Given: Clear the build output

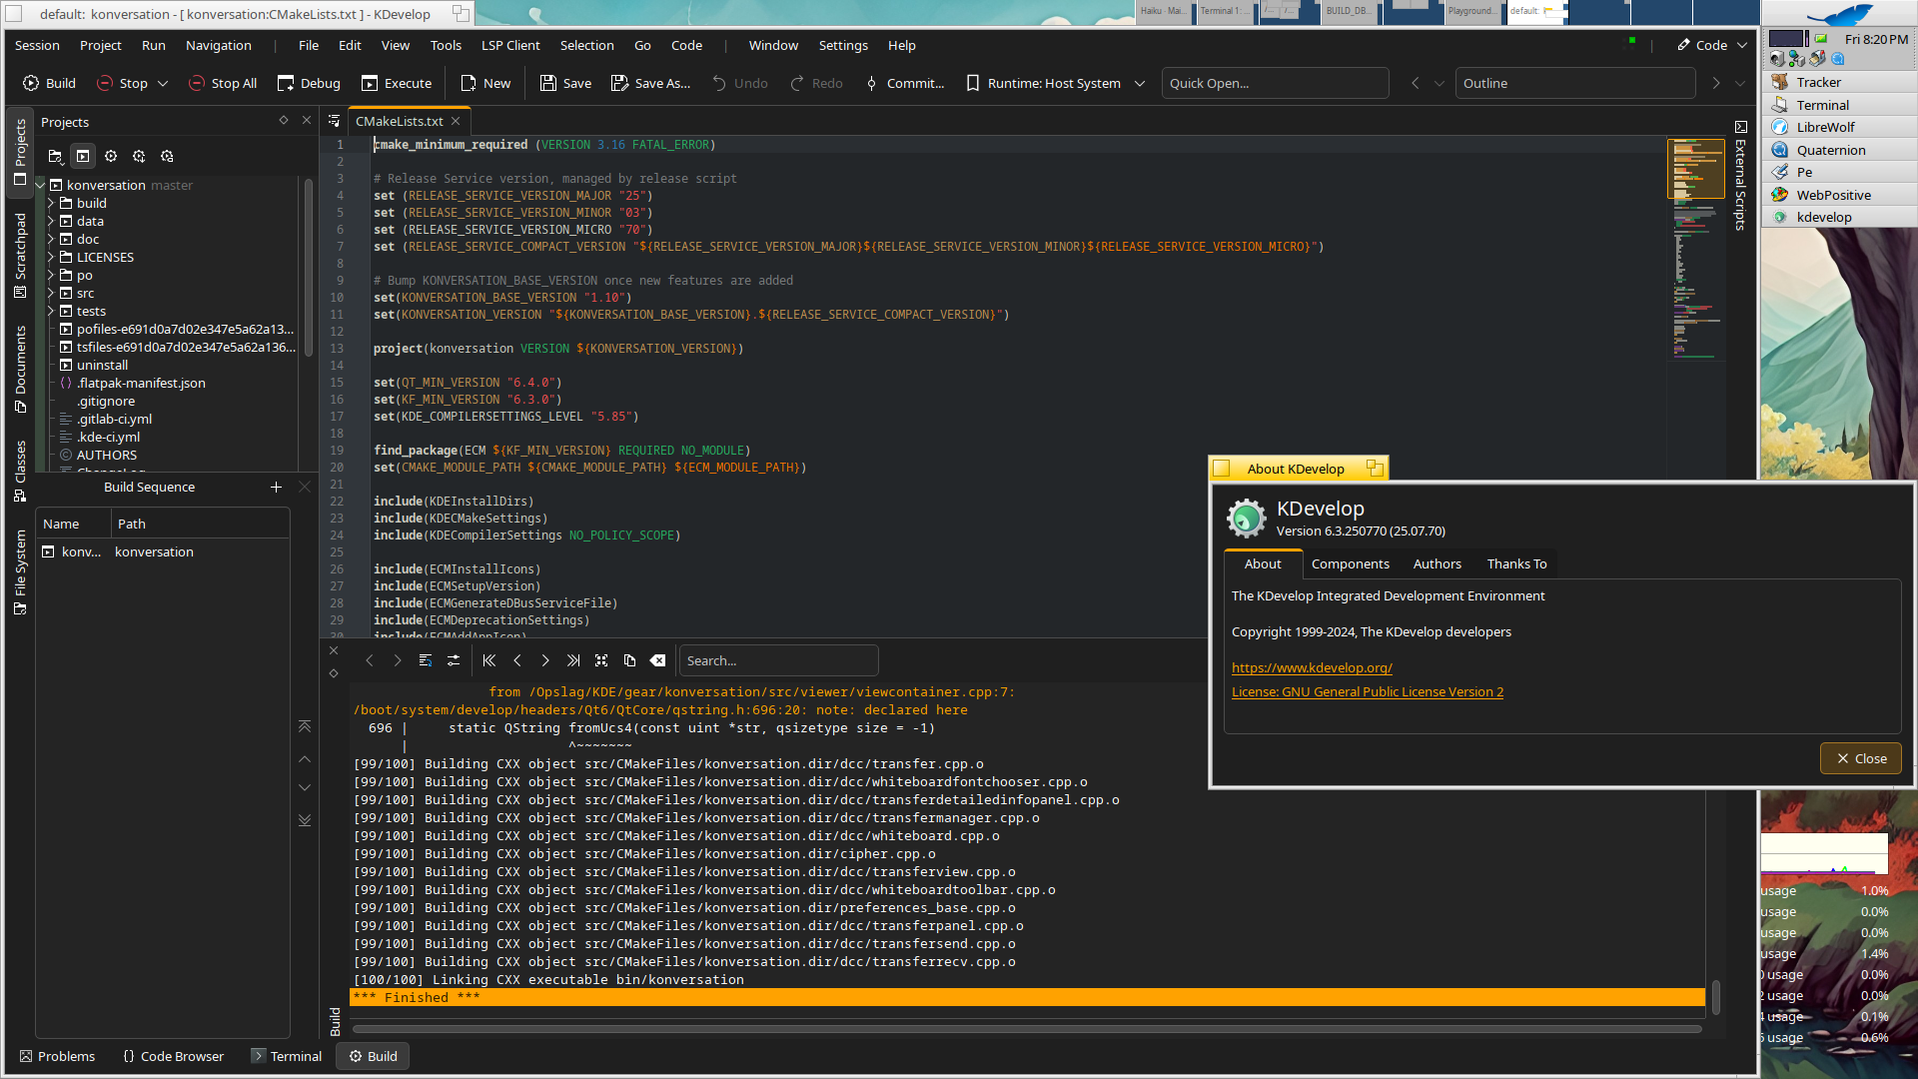Looking at the screenshot, I should [x=657, y=660].
